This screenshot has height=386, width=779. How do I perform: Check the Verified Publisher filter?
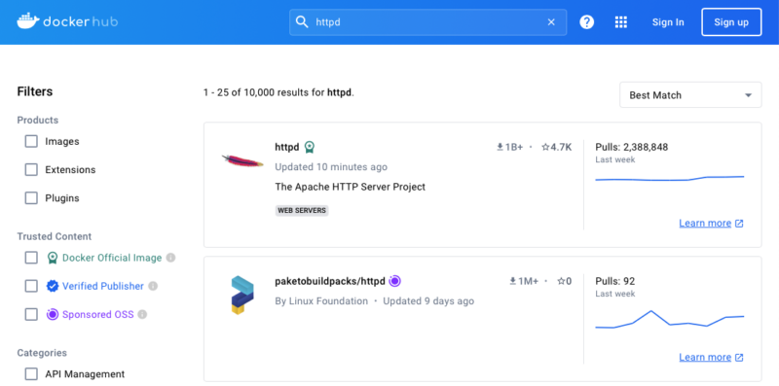pos(31,286)
